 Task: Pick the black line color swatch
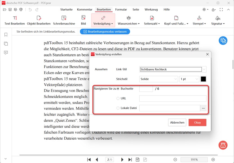pyautogui.click(x=203, y=79)
